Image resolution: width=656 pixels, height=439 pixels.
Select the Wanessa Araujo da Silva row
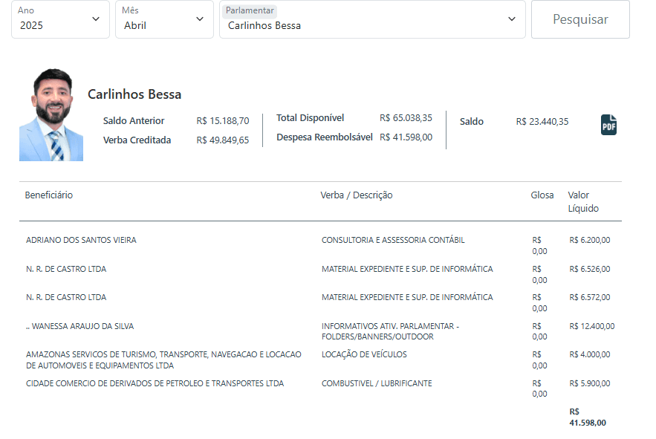tap(80, 326)
